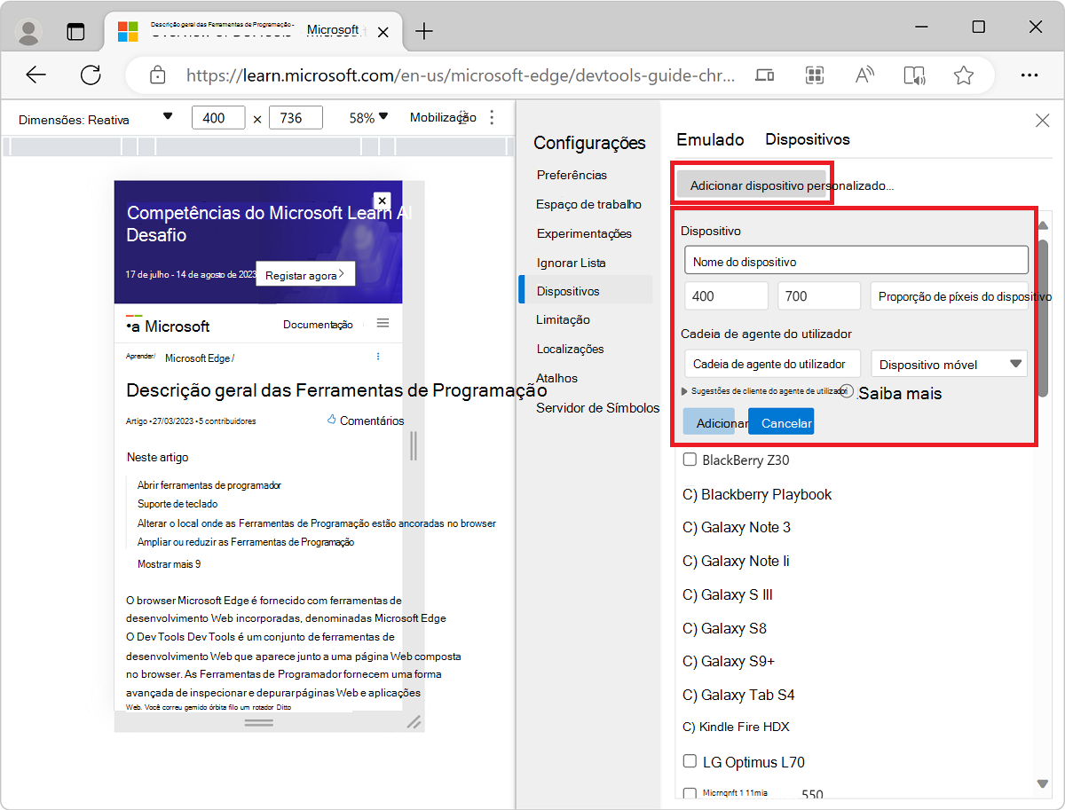Add the page to favorites
Image resolution: width=1065 pixels, height=810 pixels.
pyautogui.click(x=964, y=75)
